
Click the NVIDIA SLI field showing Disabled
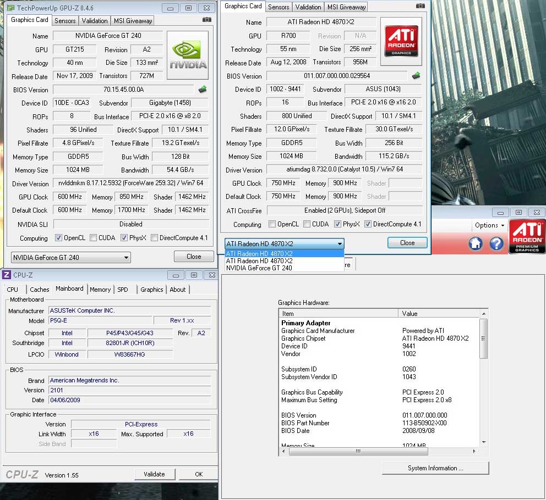pyautogui.click(x=131, y=224)
